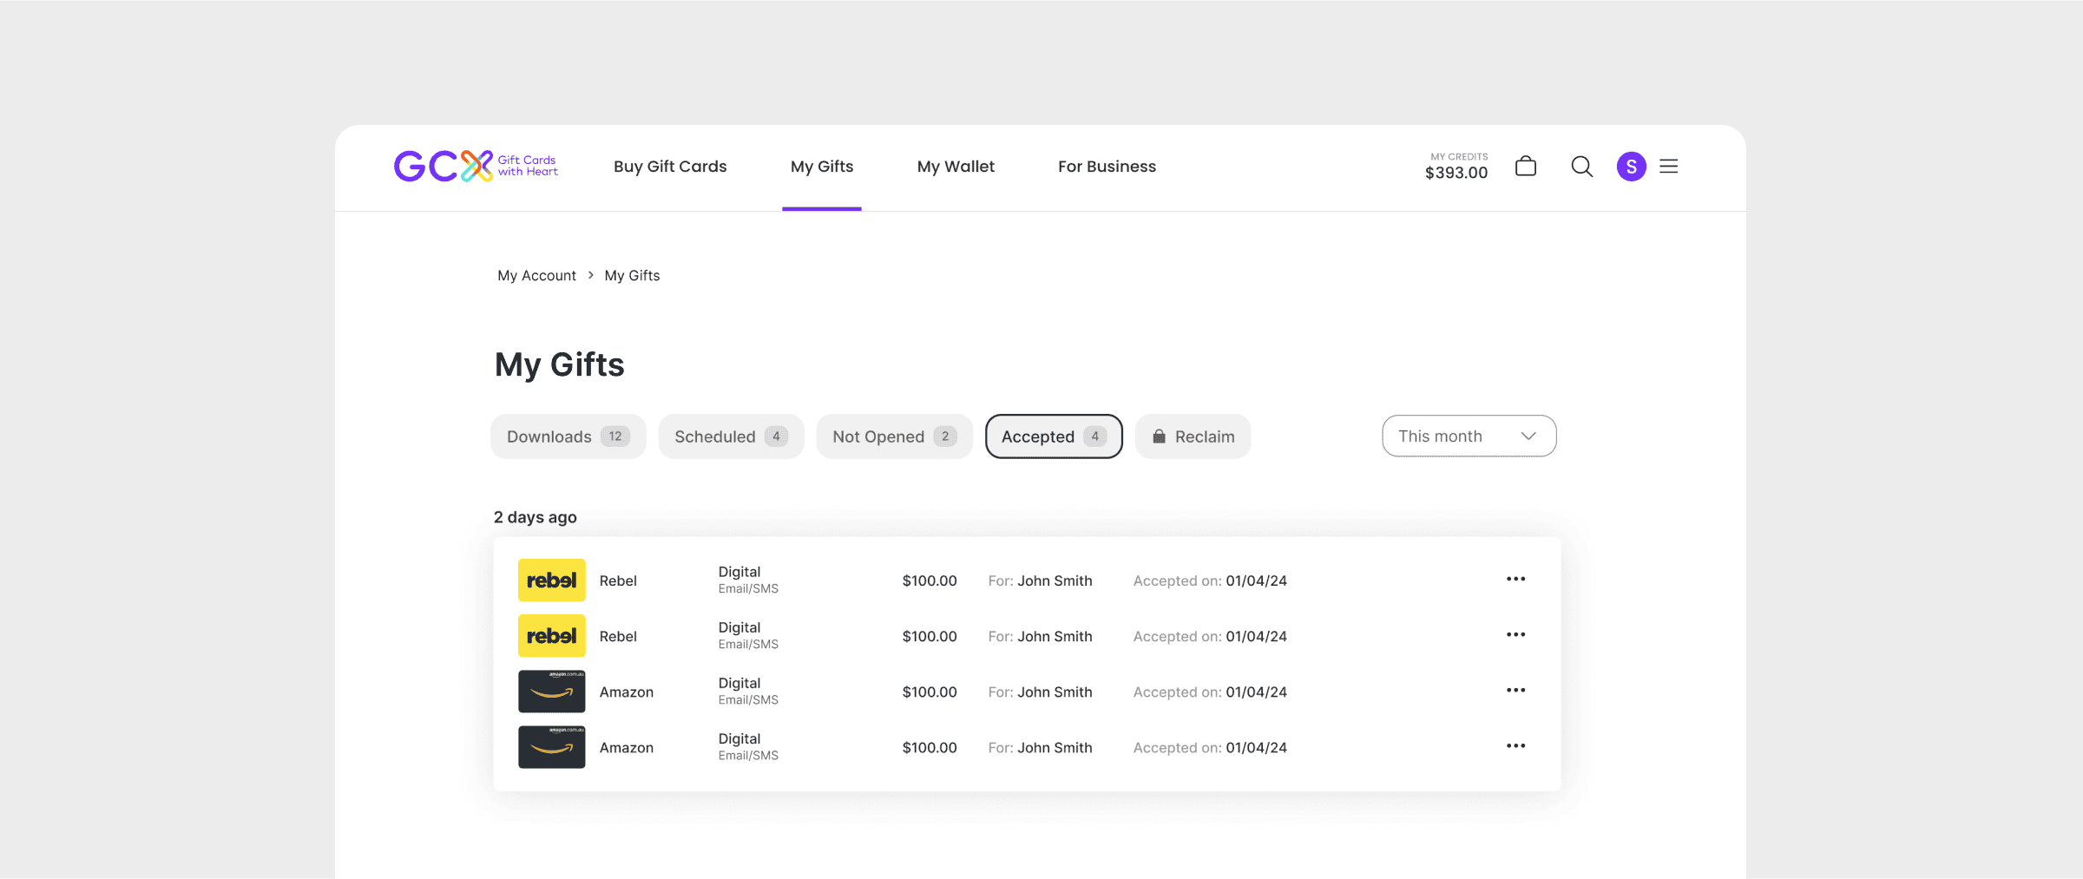
Task: Click the 2 days ago heading
Action: click(x=535, y=517)
